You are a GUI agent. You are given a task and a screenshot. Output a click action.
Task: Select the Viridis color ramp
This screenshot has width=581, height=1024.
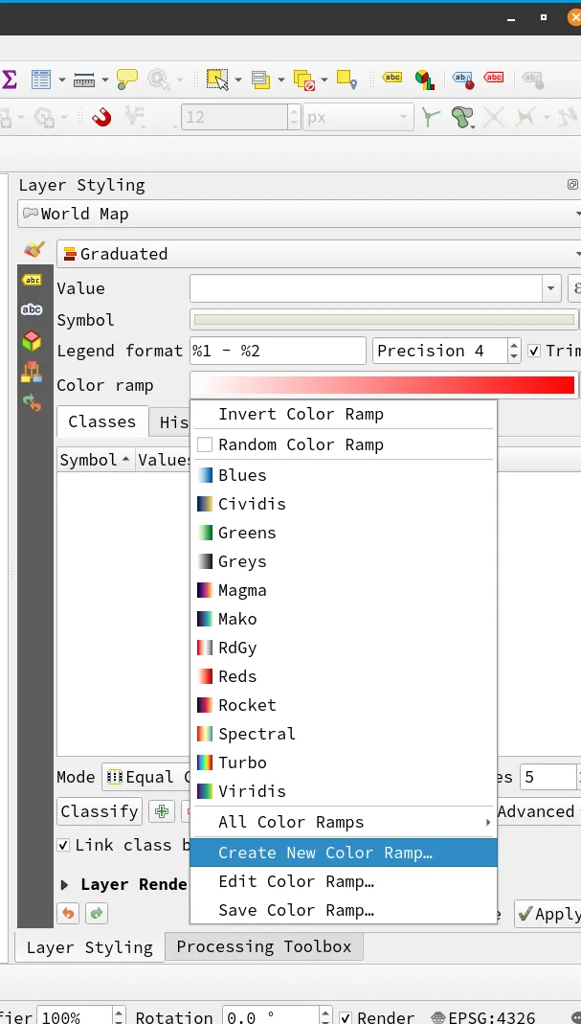pos(344,791)
